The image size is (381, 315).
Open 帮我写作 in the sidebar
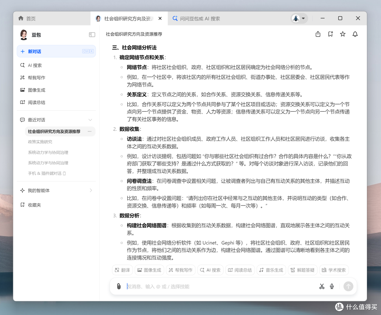(x=56, y=78)
